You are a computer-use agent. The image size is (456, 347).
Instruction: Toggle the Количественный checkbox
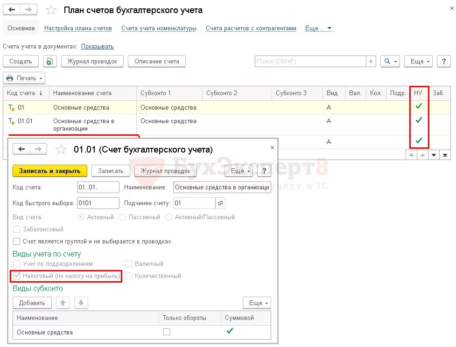click(128, 276)
